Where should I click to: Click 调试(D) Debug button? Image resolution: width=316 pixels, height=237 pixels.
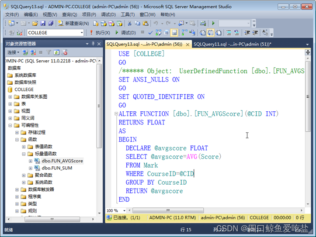pyautogui.click(x=125, y=33)
